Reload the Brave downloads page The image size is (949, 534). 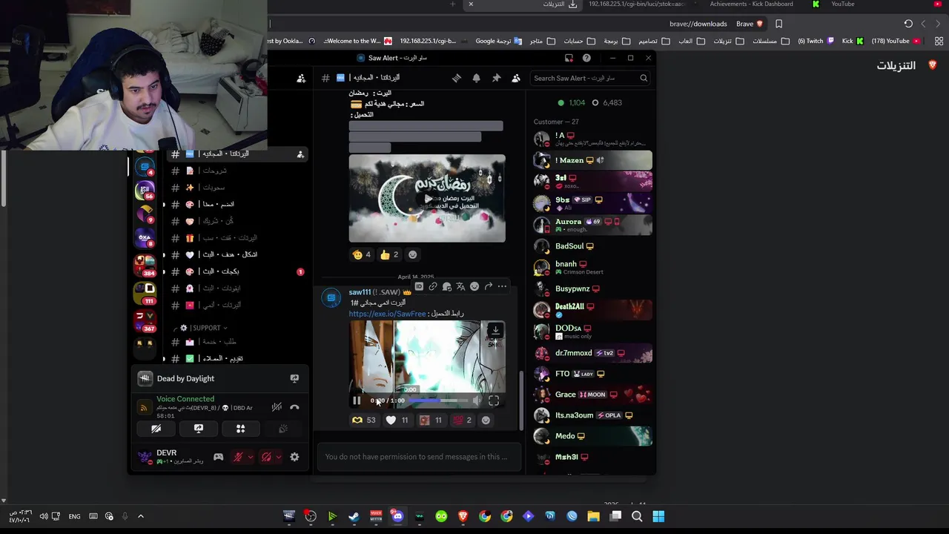(908, 24)
